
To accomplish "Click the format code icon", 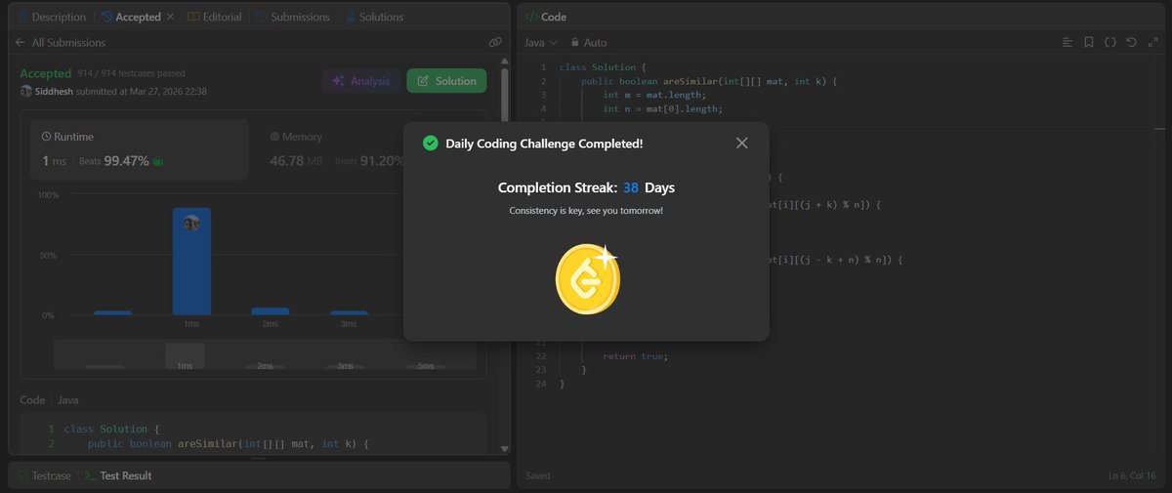I will pyautogui.click(x=1067, y=43).
